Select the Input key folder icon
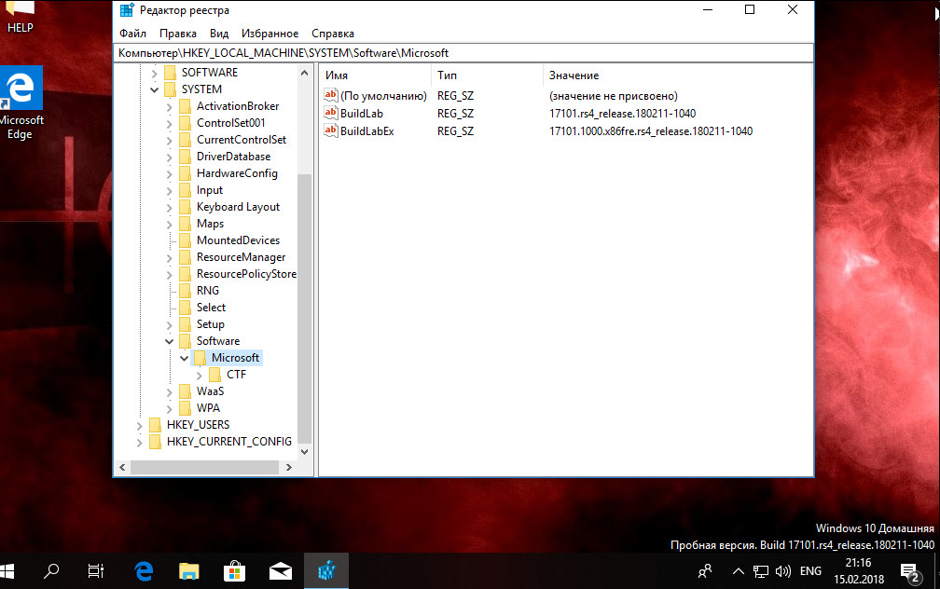 [x=186, y=190]
